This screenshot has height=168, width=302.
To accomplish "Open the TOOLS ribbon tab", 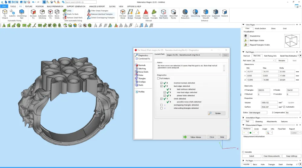I will 13,6.
